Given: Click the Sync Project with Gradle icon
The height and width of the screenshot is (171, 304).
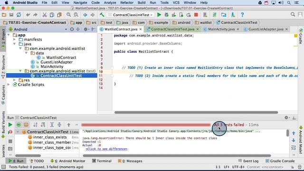Looking at the screenshot, I should (x=214, y=15).
